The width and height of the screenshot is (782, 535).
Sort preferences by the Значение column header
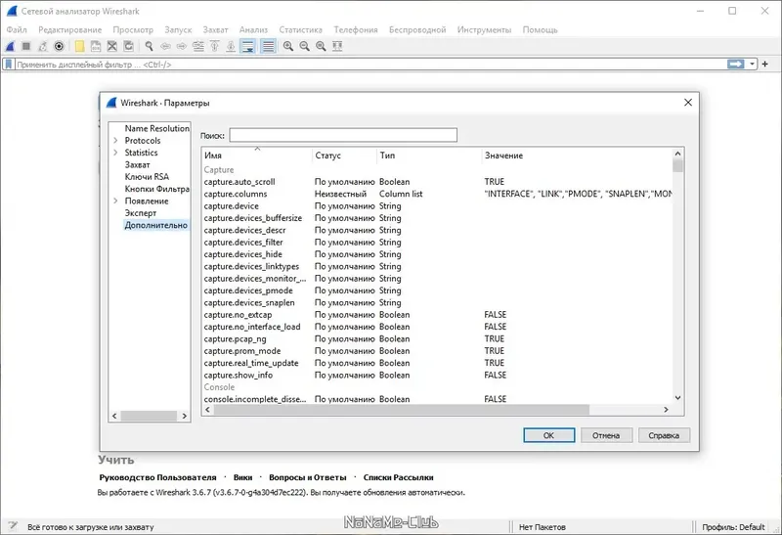[577, 156]
